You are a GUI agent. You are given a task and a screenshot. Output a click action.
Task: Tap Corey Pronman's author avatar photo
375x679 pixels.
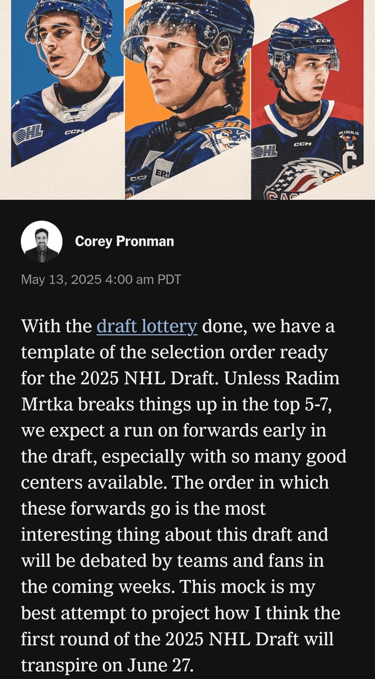click(x=41, y=242)
